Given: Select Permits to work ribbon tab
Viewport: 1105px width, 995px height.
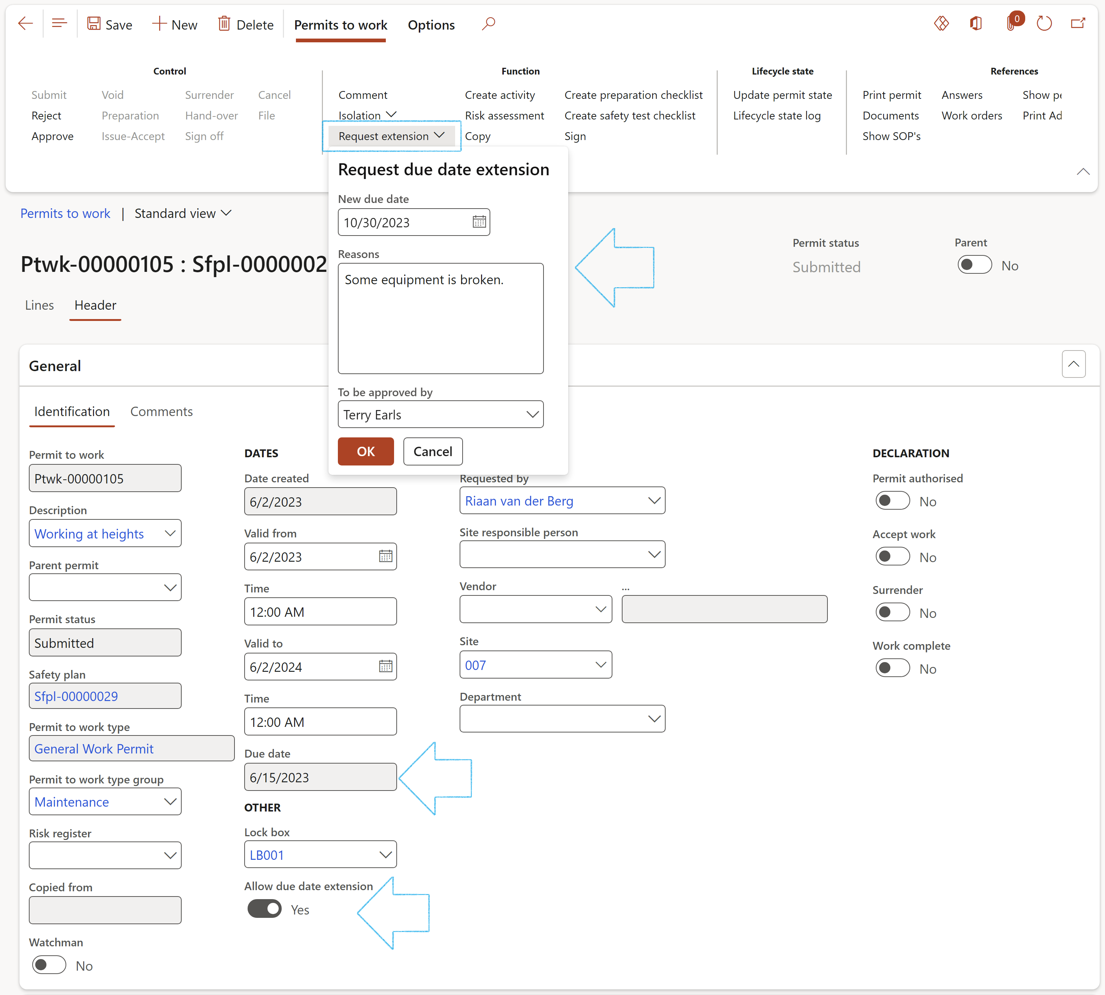Looking at the screenshot, I should coord(340,25).
